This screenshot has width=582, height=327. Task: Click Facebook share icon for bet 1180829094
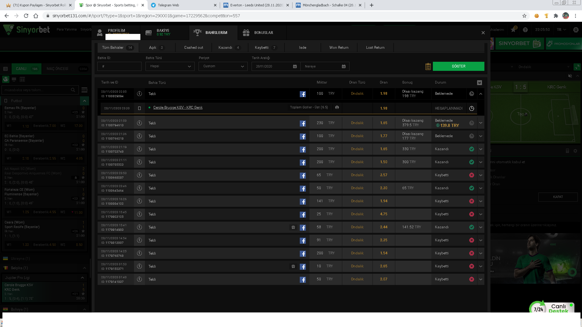click(x=303, y=94)
